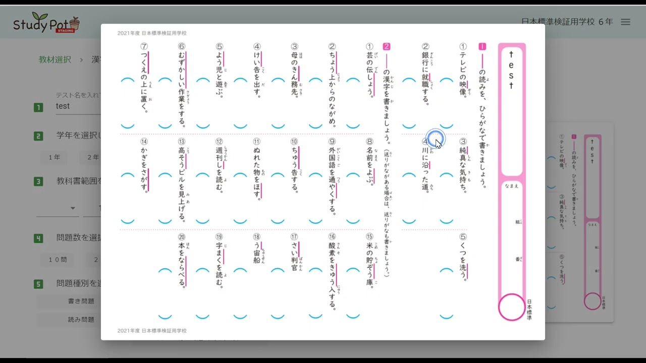Click writing question かぎをさがす
Image resolution: width=646 pixels, height=363 pixels.
pos(144,166)
